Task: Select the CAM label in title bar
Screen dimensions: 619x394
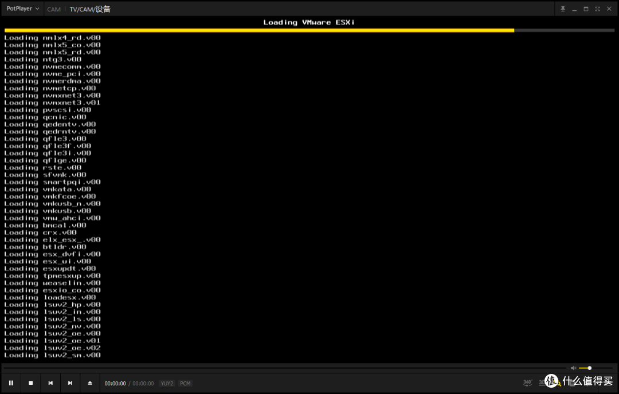Action: (54, 9)
